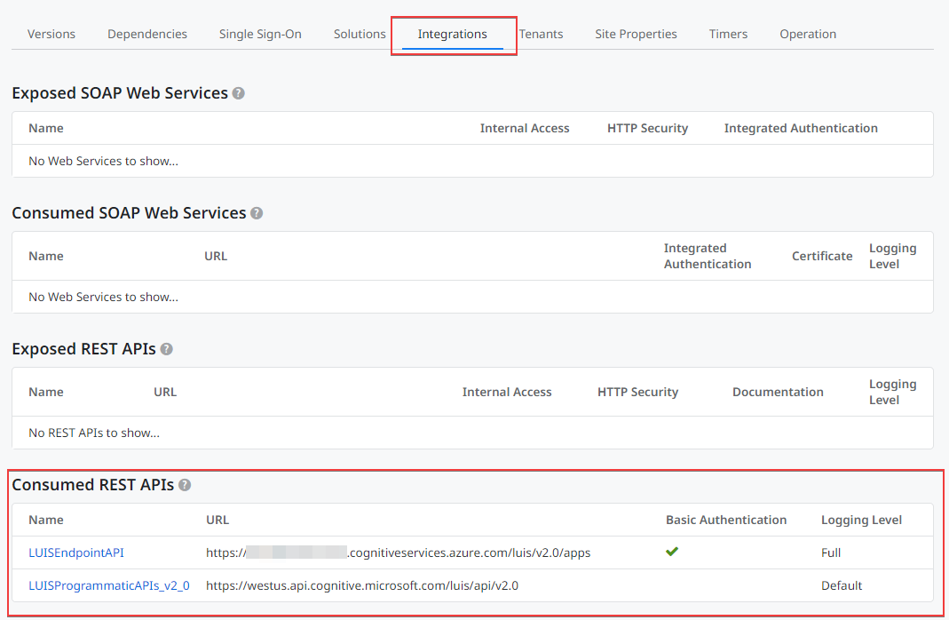This screenshot has width=949, height=620.
Task: Open help for Consumed SOAP Web Services
Action: [x=256, y=213]
